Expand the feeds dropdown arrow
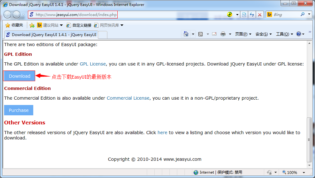This screenshot has height=178, width=315. tap(208, 34)
